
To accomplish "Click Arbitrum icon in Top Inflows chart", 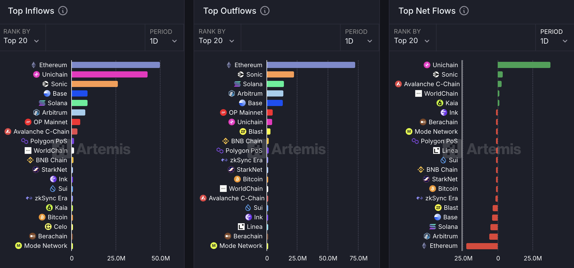I will click(36, 112).
